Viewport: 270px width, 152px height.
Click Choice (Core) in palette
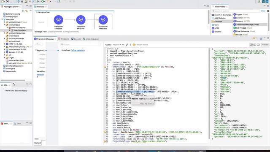point(240,35)
